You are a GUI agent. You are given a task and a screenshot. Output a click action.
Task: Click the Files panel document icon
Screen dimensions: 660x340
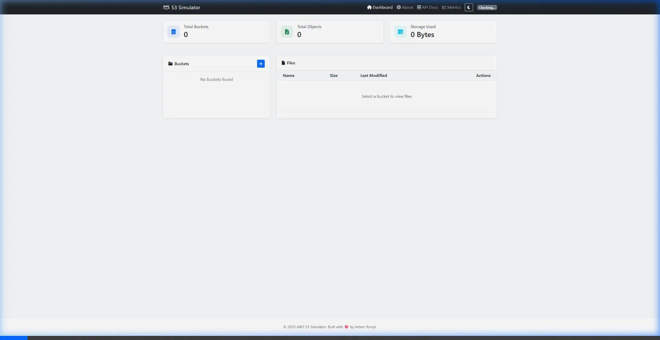[283, 63]
